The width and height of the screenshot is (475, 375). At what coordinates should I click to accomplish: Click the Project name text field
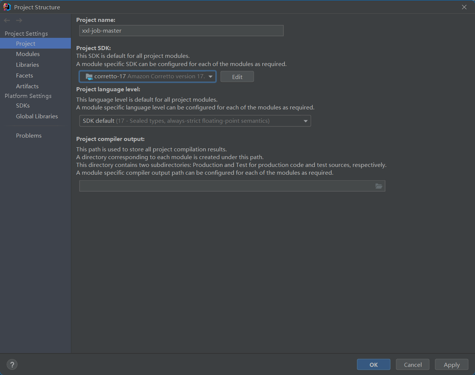pyautogui.click(x=181, y=31)
